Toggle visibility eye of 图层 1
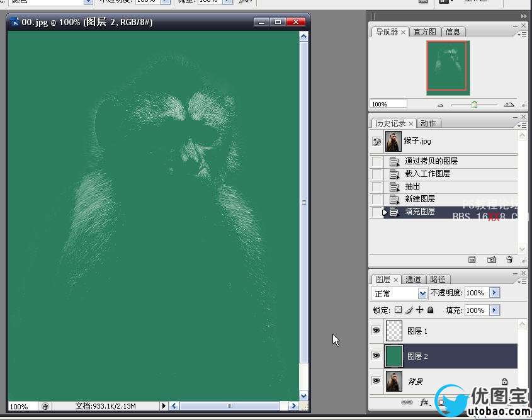 coord(376,330)
